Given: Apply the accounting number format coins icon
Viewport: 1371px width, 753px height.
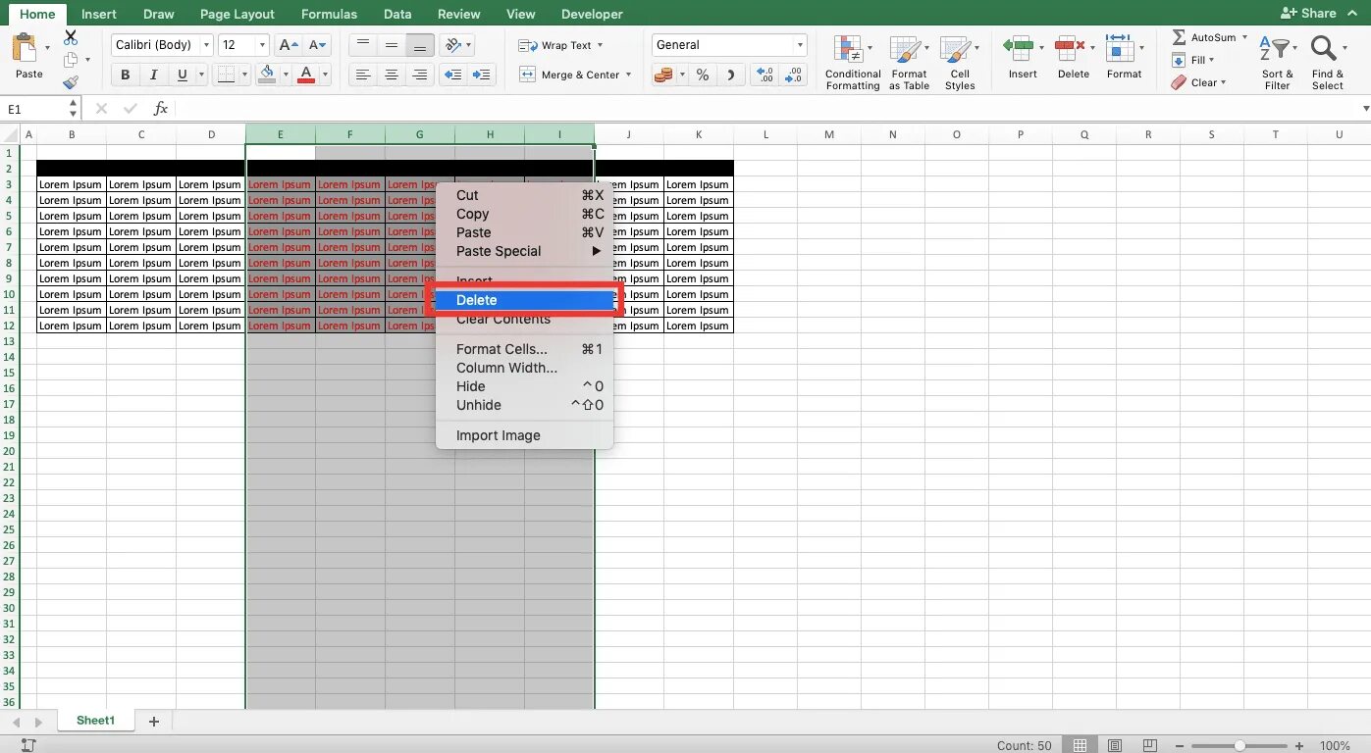Looking at the screenshot, I should (x=664, y=75).
